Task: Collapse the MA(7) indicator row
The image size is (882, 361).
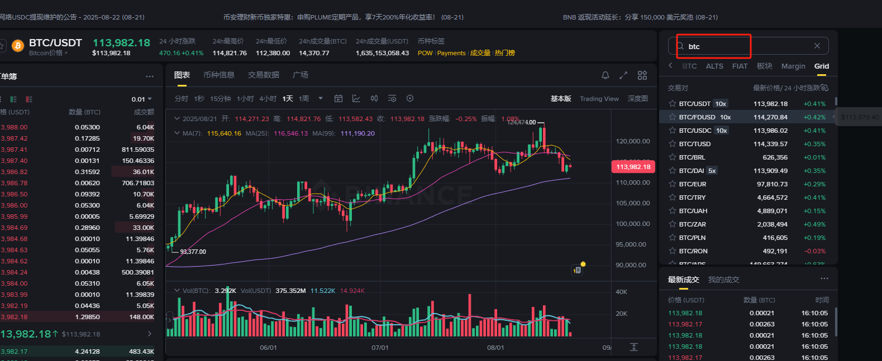Action: click(177, 133)
